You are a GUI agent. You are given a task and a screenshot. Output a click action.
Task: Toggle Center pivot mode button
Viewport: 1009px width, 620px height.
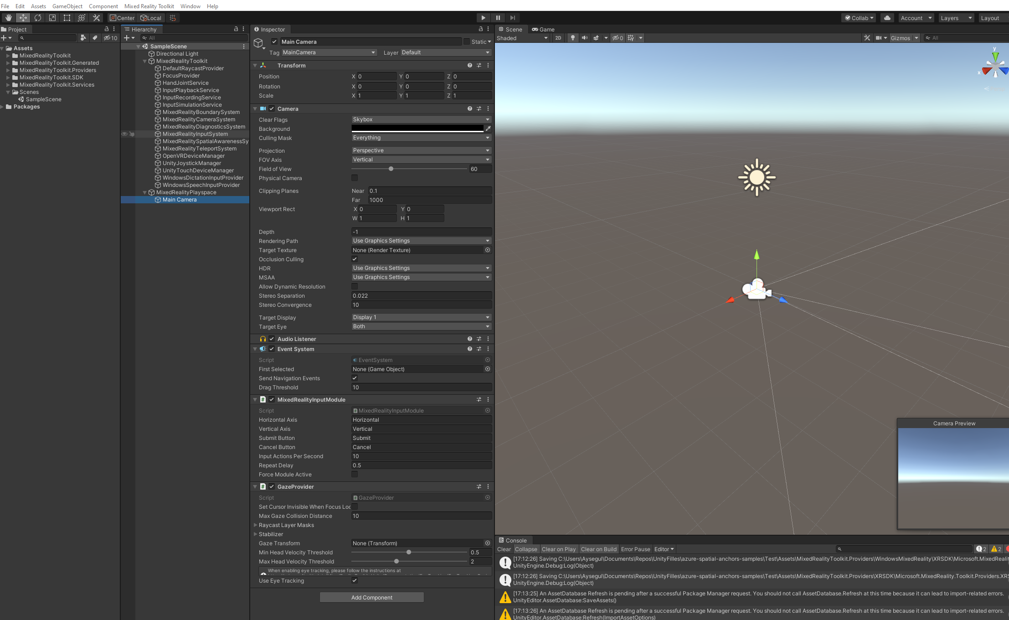(x=122, y=18)
